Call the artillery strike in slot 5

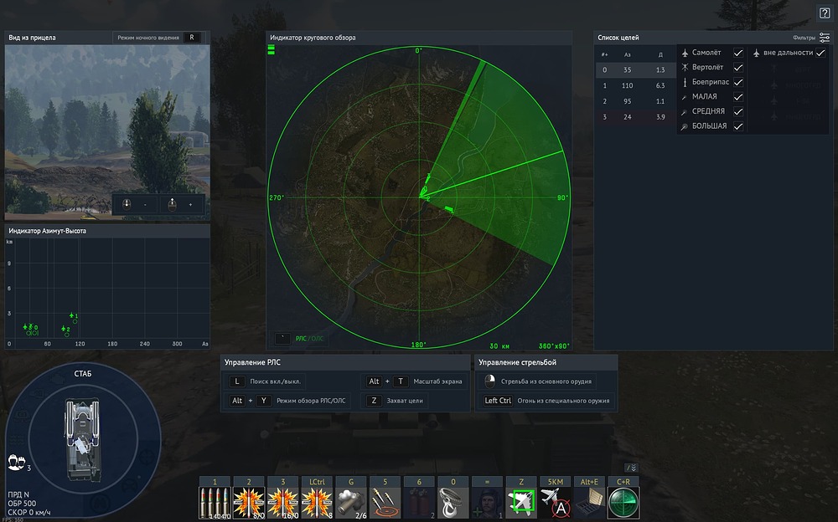click(x=385, y=503)
